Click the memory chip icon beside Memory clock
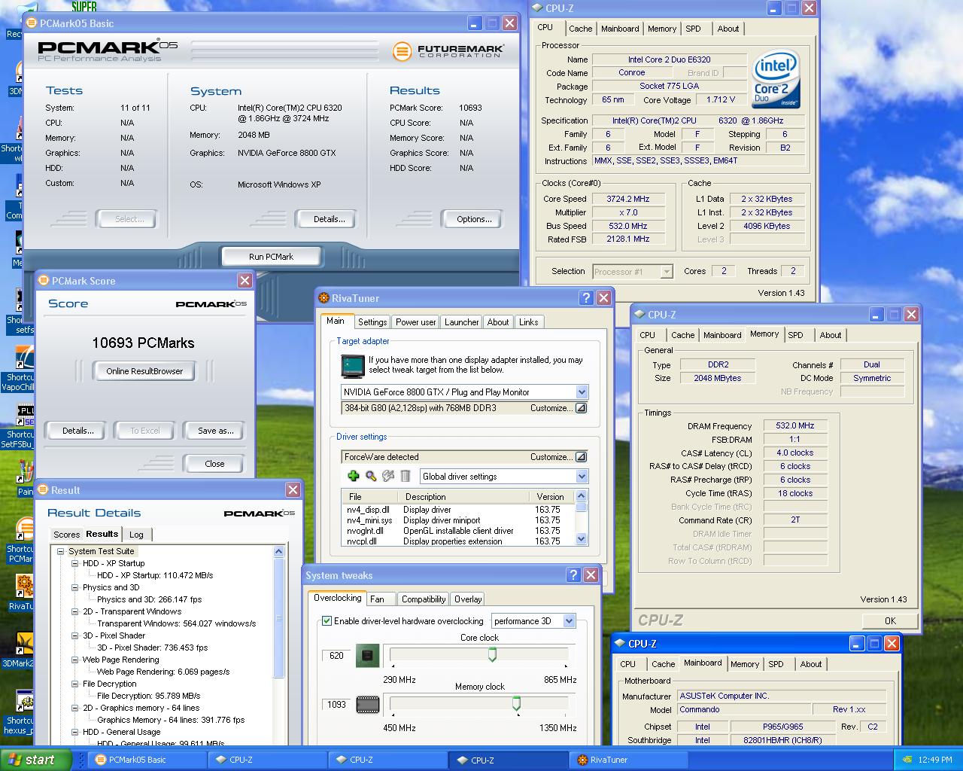This screenshot has height=771, width=963. click(x=368, y=705)
